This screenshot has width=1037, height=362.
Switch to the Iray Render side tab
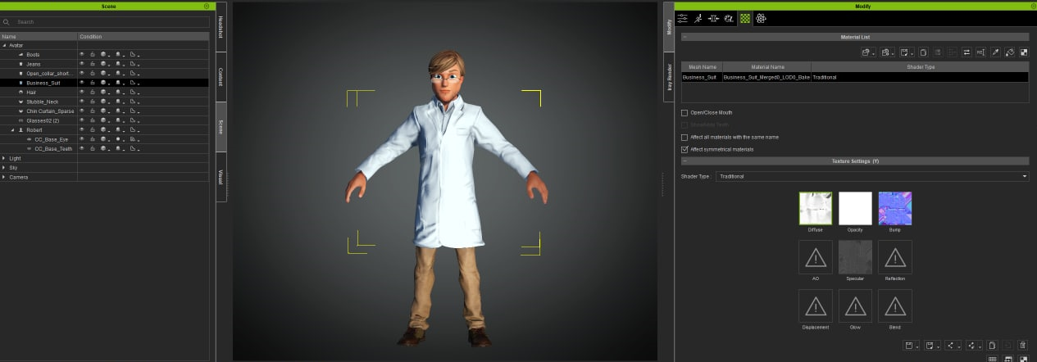point(669,77)
